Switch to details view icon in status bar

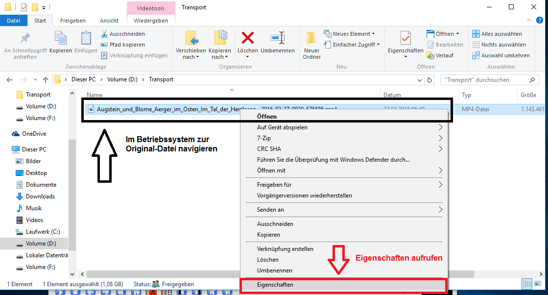pyautogui.click(x=527, y=284)
